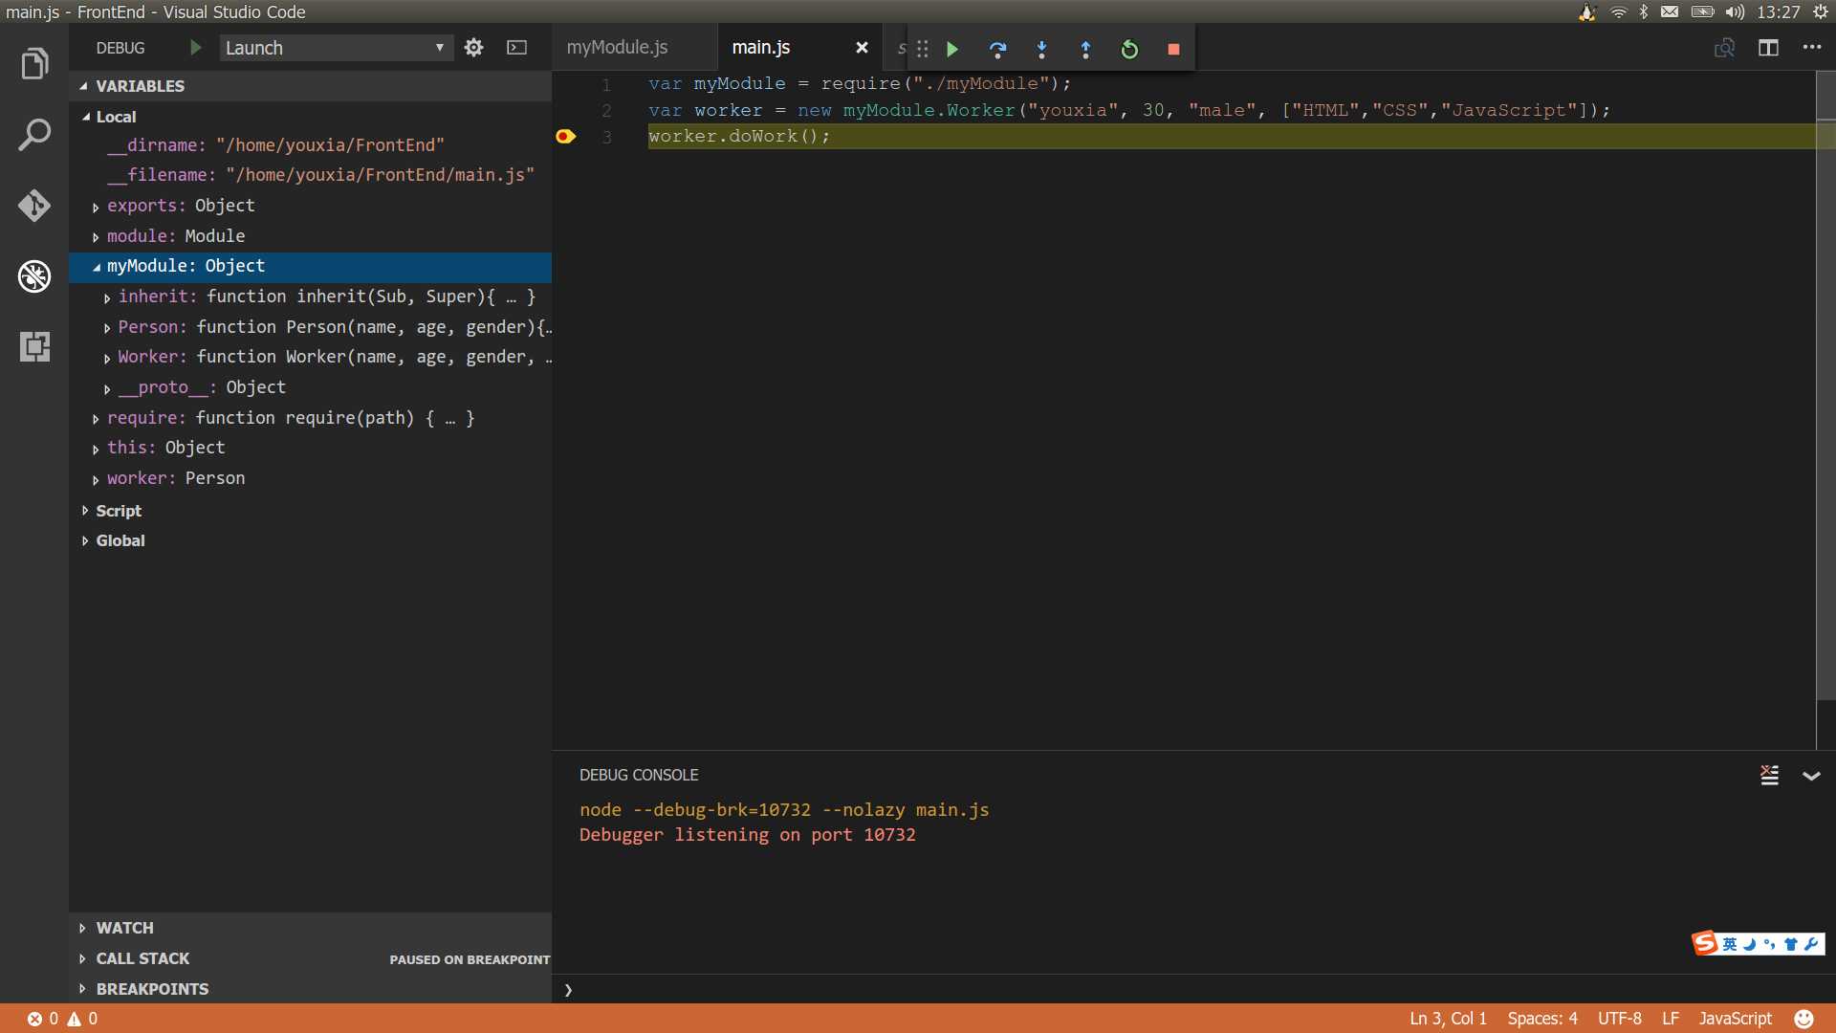Toggle the breakpoint on line 3
Screen dimensions: 1836x1033
pos(565,136)
